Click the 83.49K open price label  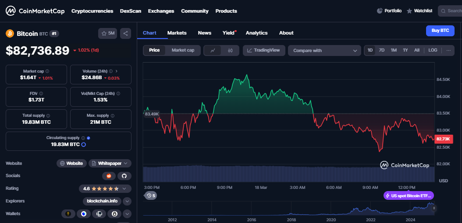pyautogui.click(x=152, y=114)
